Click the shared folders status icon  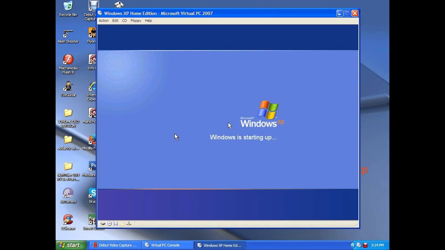tap(122, 224)
